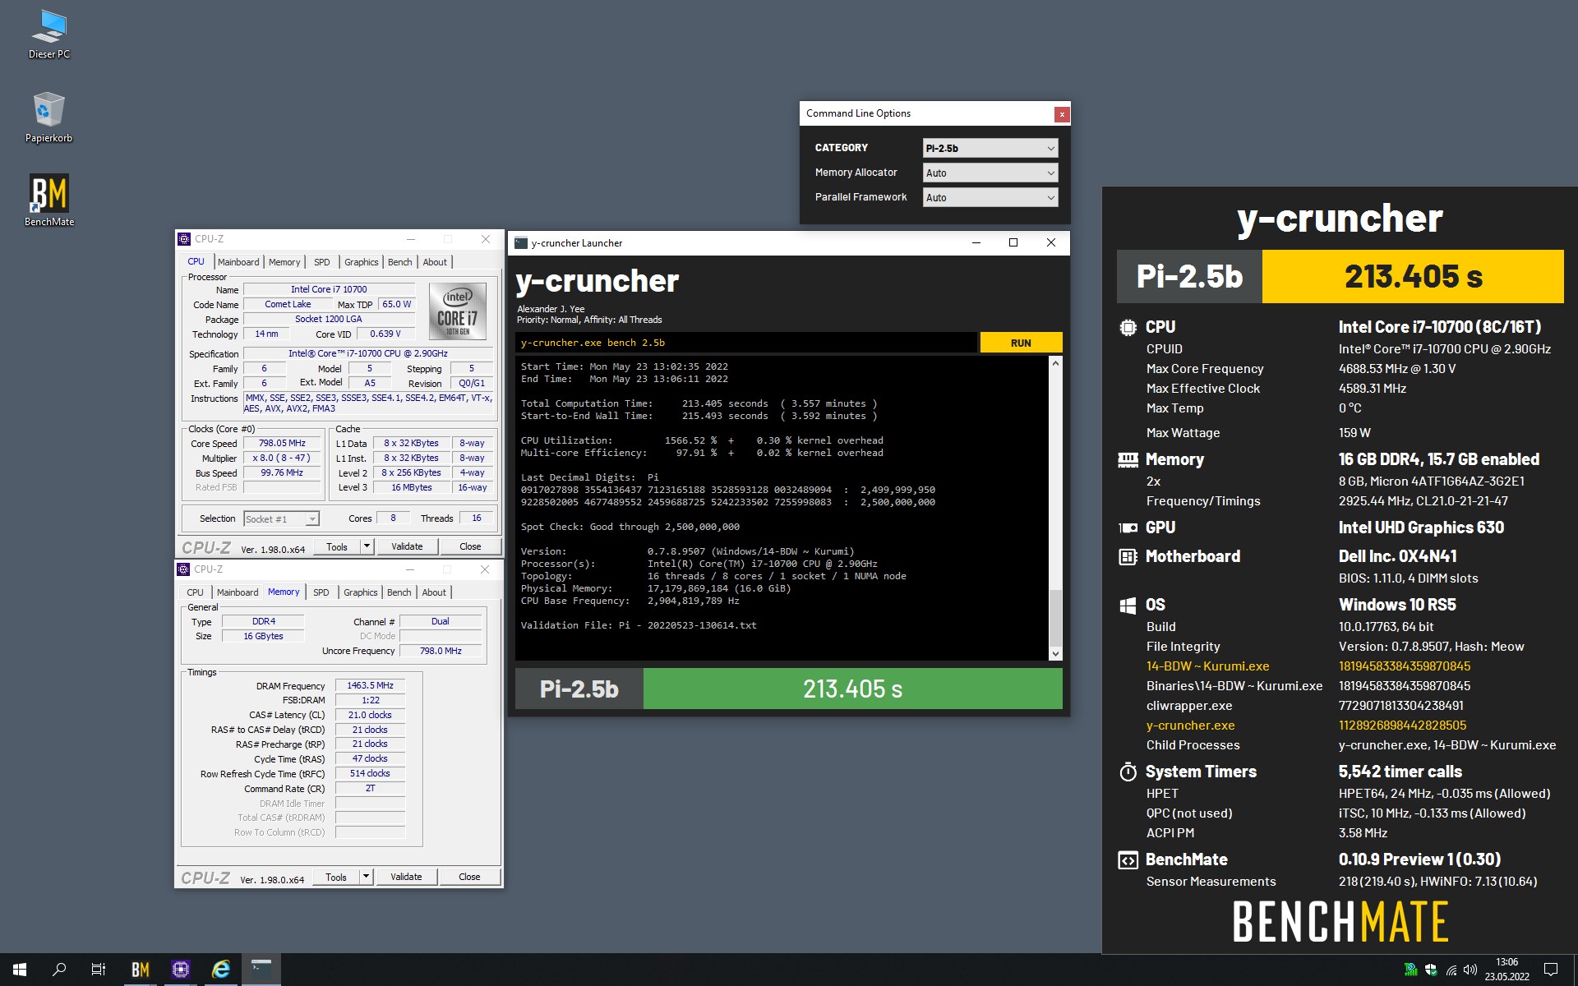Open the CATEGORY Pi-2.5b dropdown
The height and width of the screenshot is (986, 1578).
pos(990,148)
